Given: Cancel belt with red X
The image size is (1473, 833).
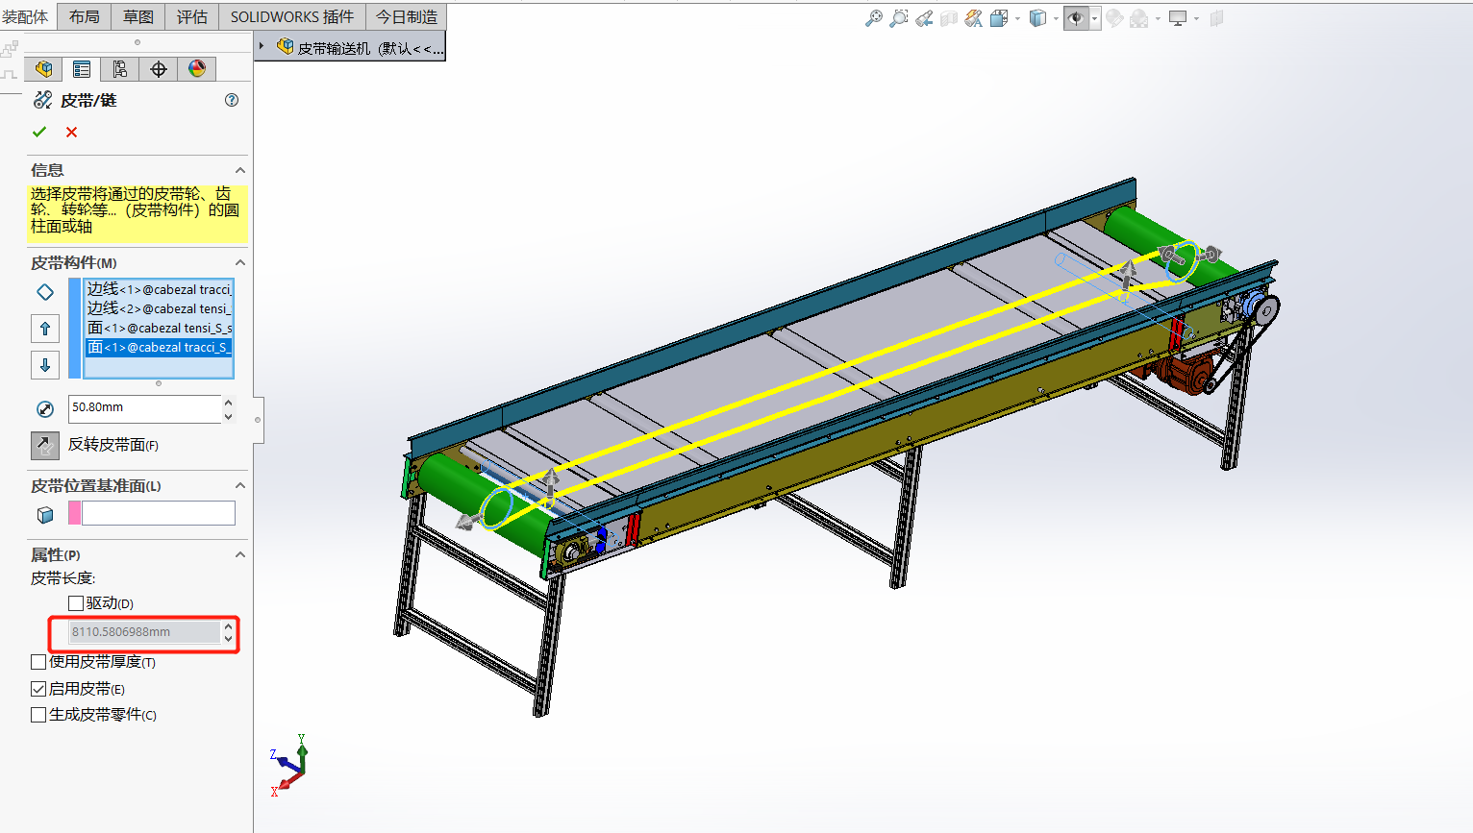Looking at the screenshot, I should (71, 132).
